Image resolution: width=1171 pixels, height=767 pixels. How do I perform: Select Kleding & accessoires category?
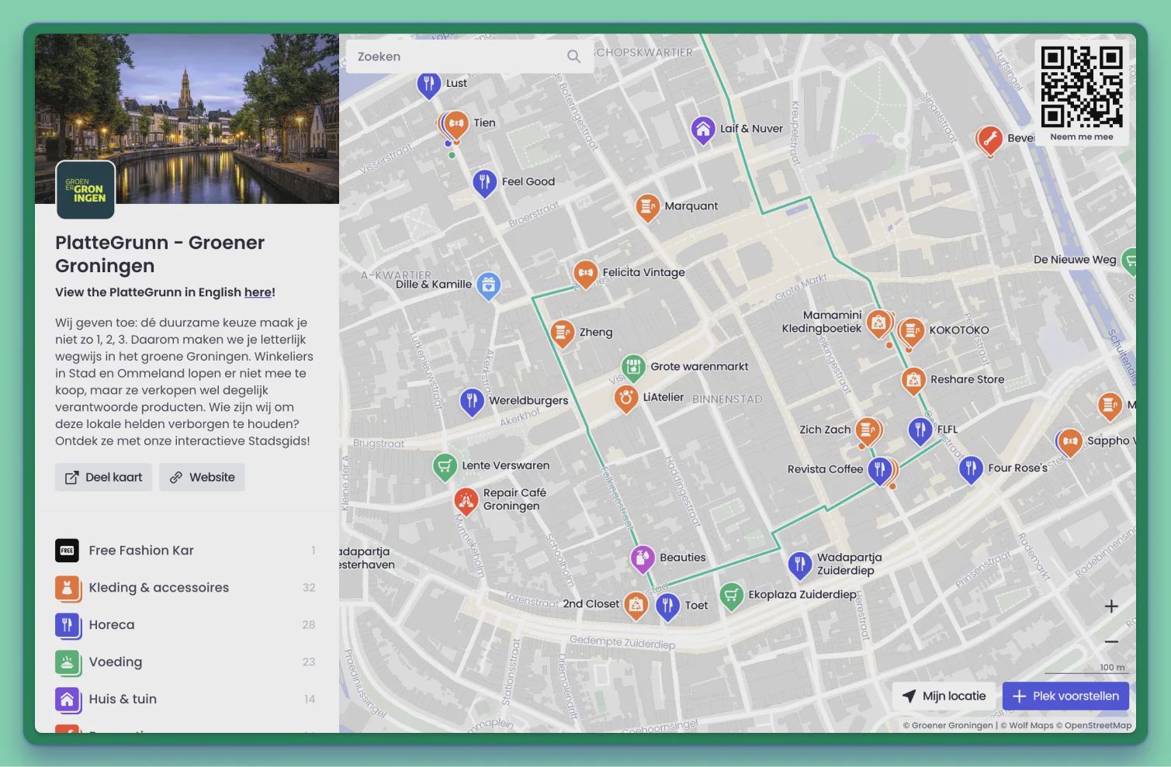point(158,588)
